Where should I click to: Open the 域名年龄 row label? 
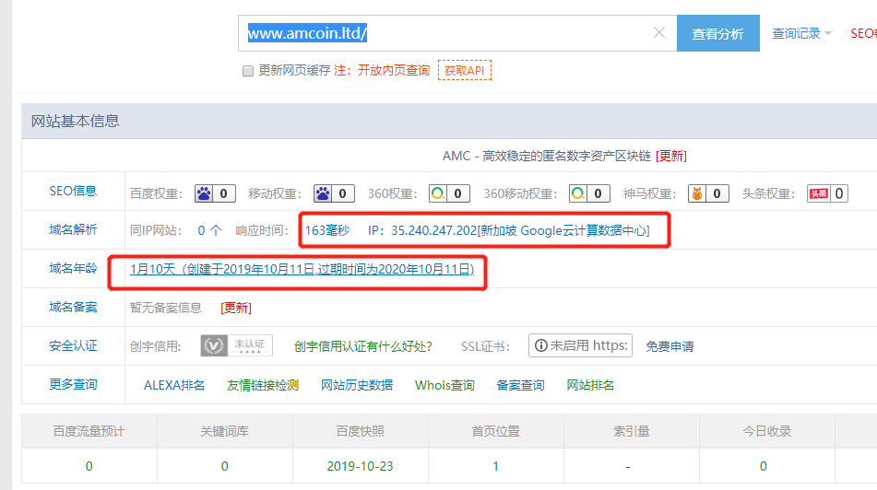73,269
